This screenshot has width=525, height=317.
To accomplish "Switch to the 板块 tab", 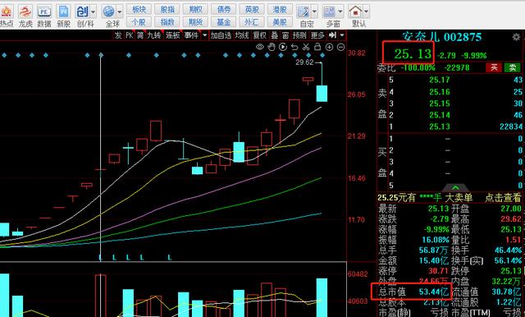I will point(139,9).
